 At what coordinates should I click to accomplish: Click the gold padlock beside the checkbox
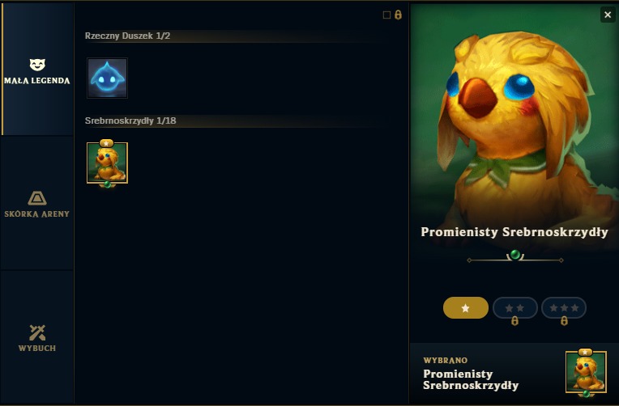(x=398, y=15)
